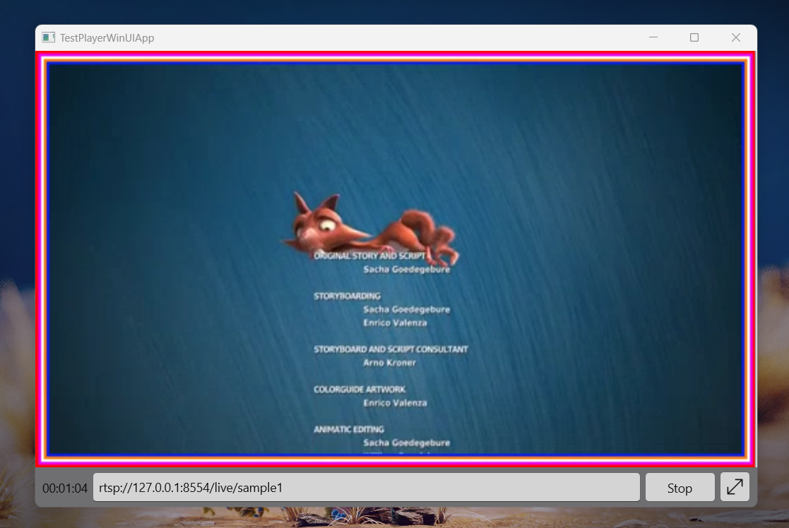Click the video playback area
The height and width of the screenshot is (528, 789).
(x=396, y=259)
